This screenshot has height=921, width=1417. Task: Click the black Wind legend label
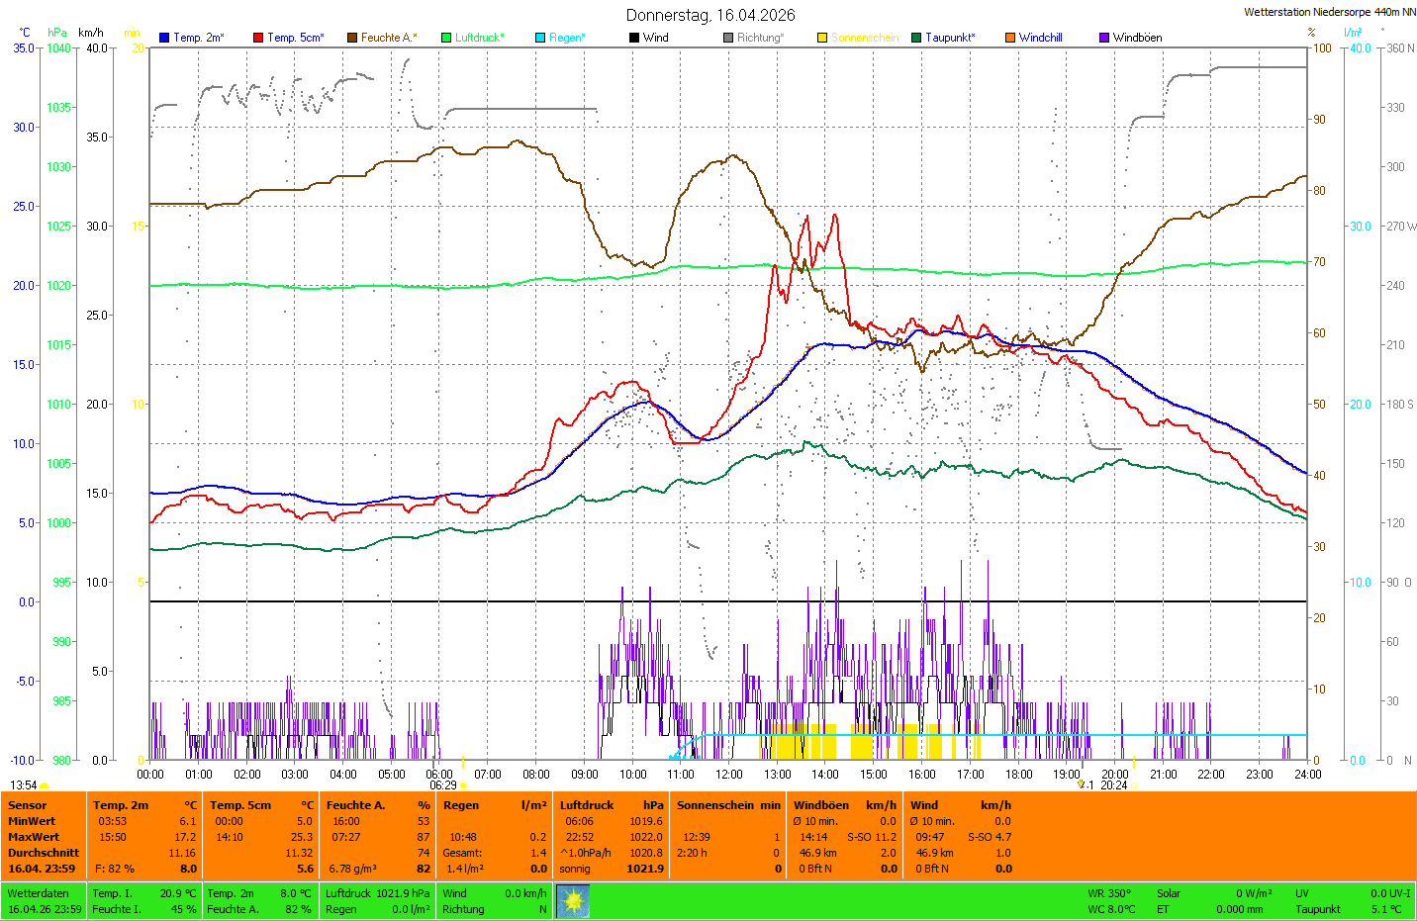[x=655, y=38]
